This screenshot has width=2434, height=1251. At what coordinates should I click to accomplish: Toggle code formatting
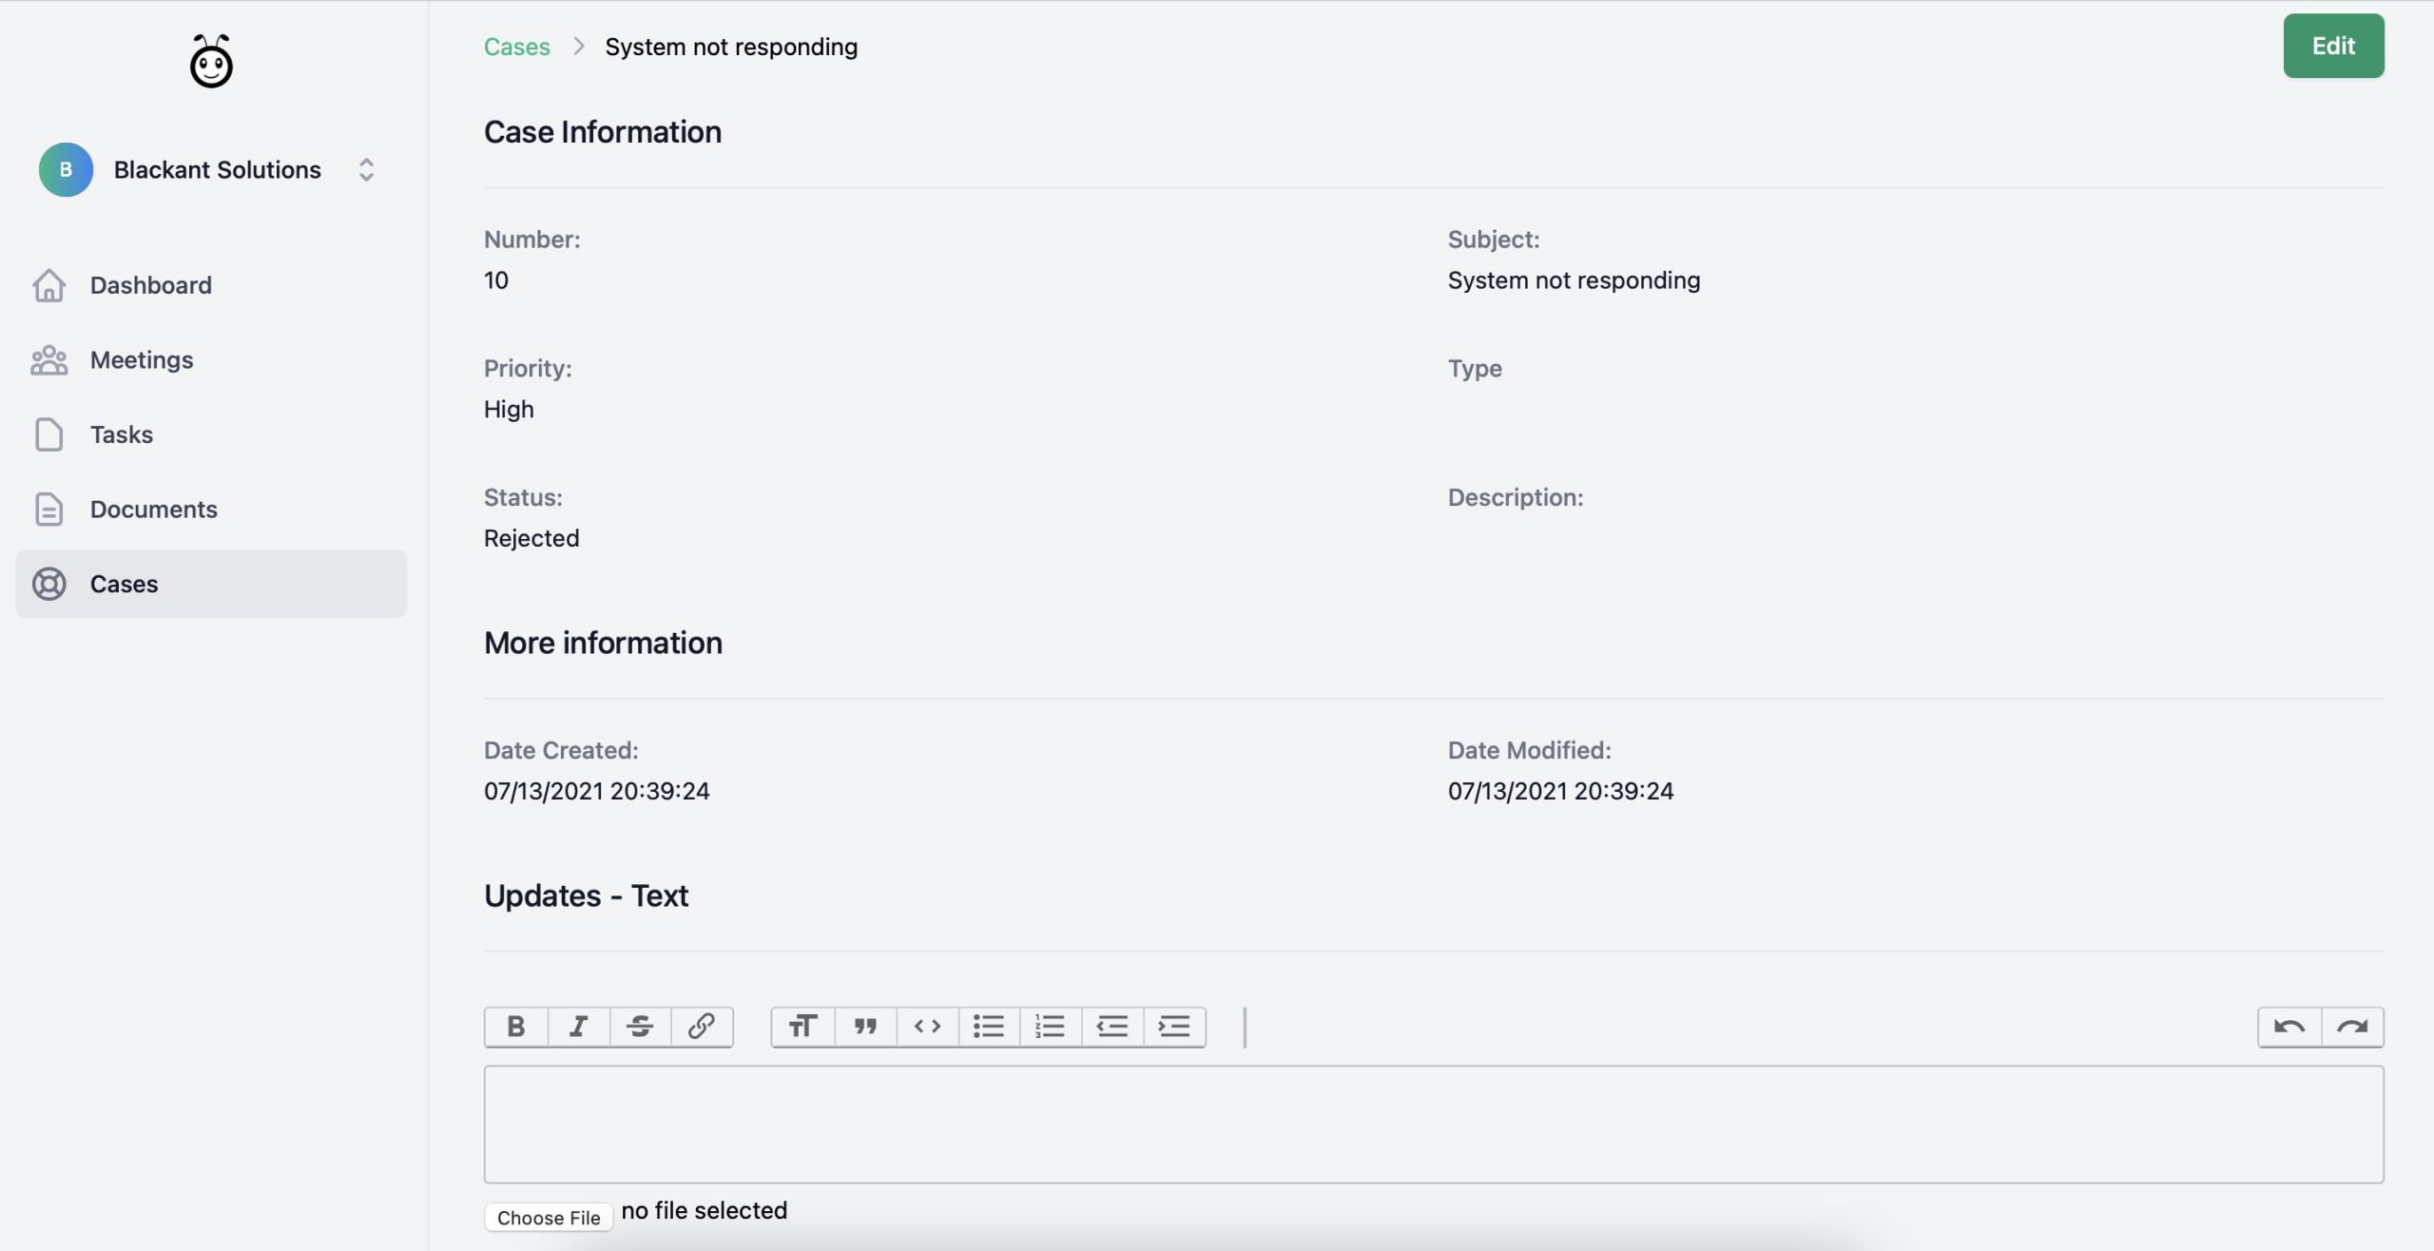pyautogui.click(x=927, y=1027)
